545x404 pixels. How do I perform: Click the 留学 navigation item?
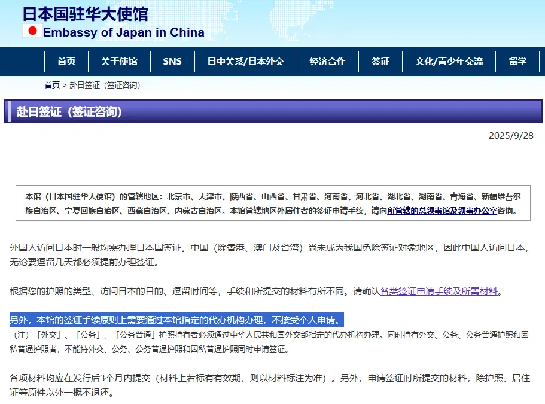[518, 62]
